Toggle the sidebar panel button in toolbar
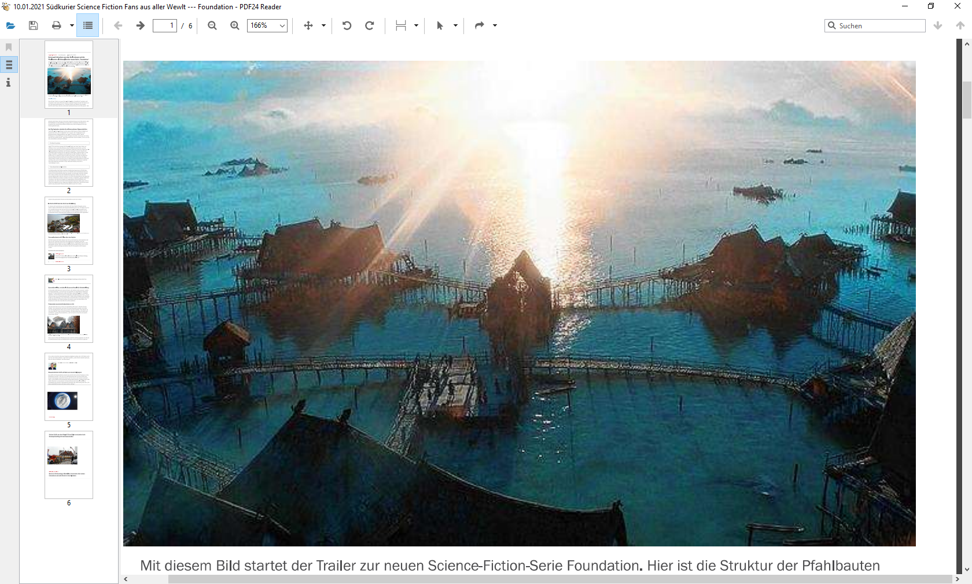The height and width of the screenshot is (584, 972). pos(88,25)
